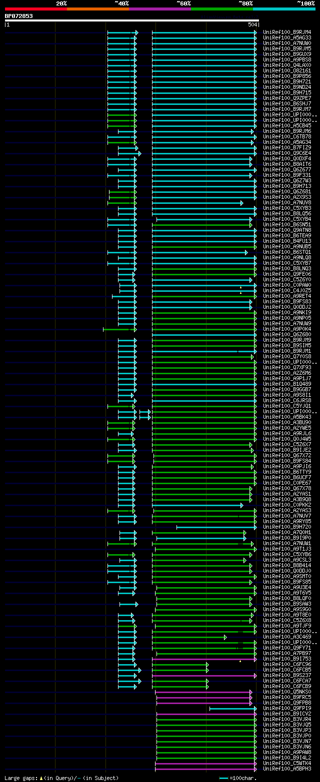Click label UniRef100_B8LQF0

pos(287,598)
